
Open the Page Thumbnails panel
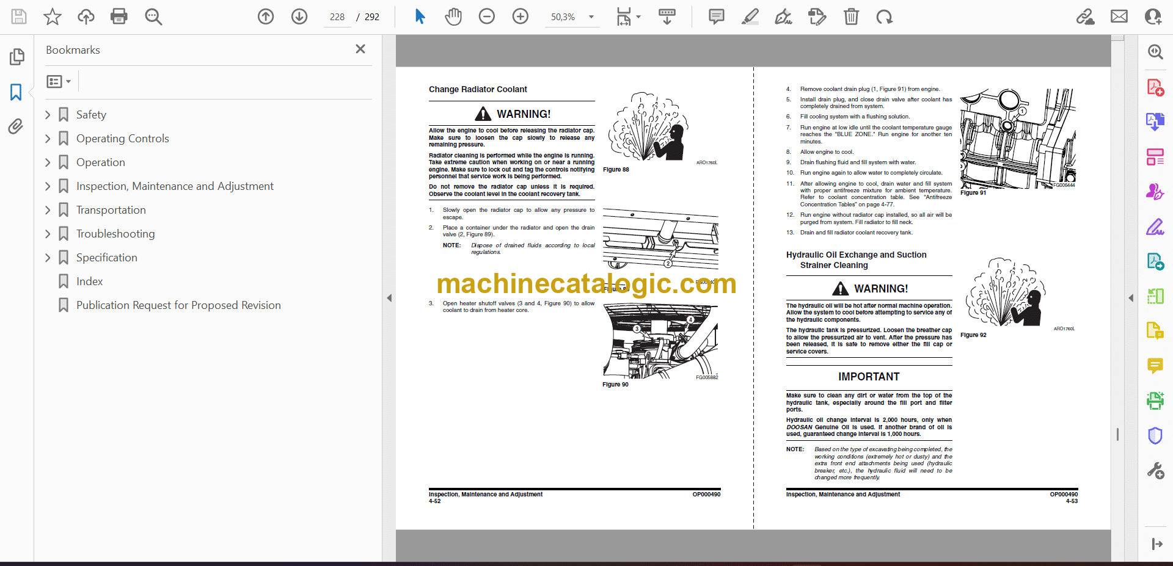[16, 57]
